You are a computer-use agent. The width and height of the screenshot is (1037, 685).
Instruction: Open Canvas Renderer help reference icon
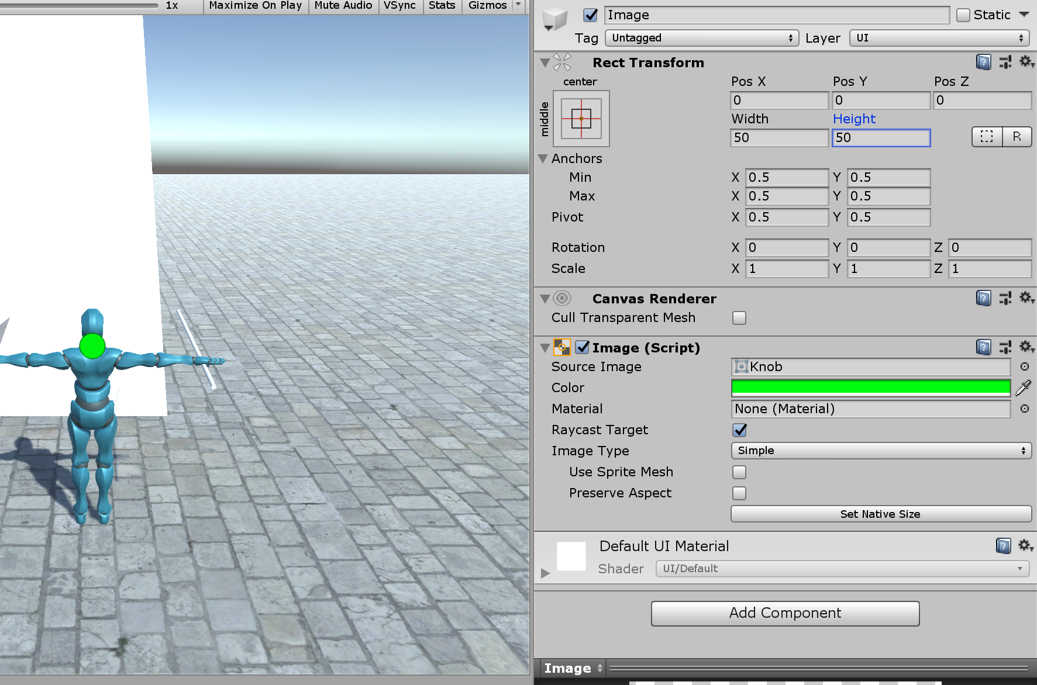click(x=984, y=298)
